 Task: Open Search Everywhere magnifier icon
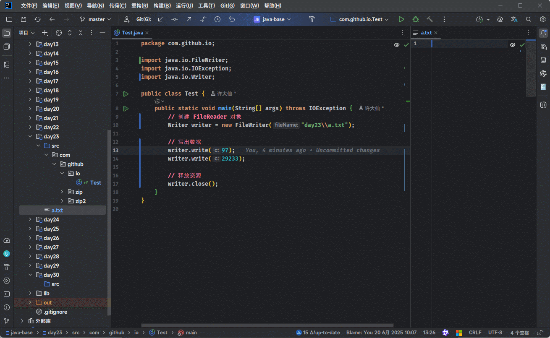(x=529, y=19)
